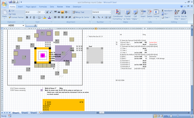
Task: Click the horizontal scrollbar thumb
Action: click(x=102, y=113)
